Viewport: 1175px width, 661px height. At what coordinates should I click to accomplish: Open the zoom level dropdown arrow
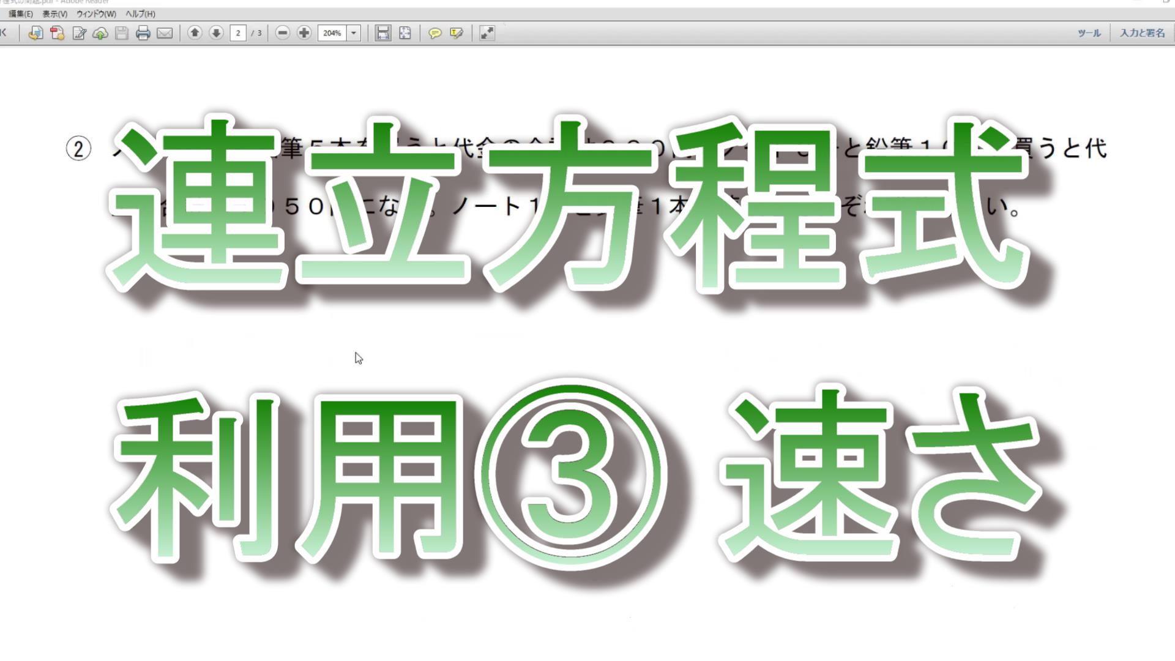(354, 33)
